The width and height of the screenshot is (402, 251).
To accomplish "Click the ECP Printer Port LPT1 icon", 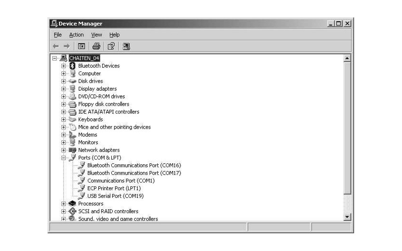I will 81,188.
